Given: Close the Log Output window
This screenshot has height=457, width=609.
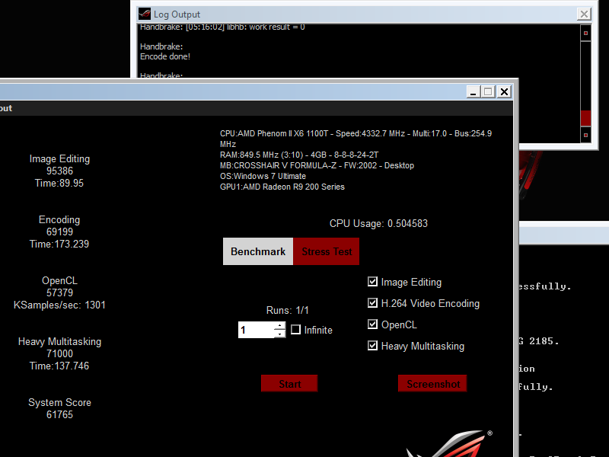Looking at the screenshot, I should [x=584, y=14].
